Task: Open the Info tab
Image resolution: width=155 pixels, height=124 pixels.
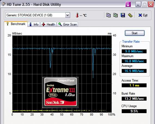Action: click(34, 24)
